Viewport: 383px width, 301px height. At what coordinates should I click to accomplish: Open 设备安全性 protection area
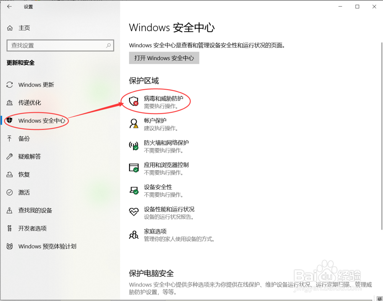click(156, 191)
